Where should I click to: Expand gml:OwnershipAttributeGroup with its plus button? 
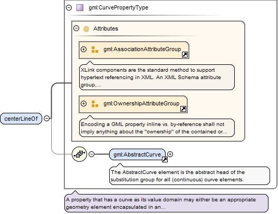pyautogui.click(x=83, y=103)
